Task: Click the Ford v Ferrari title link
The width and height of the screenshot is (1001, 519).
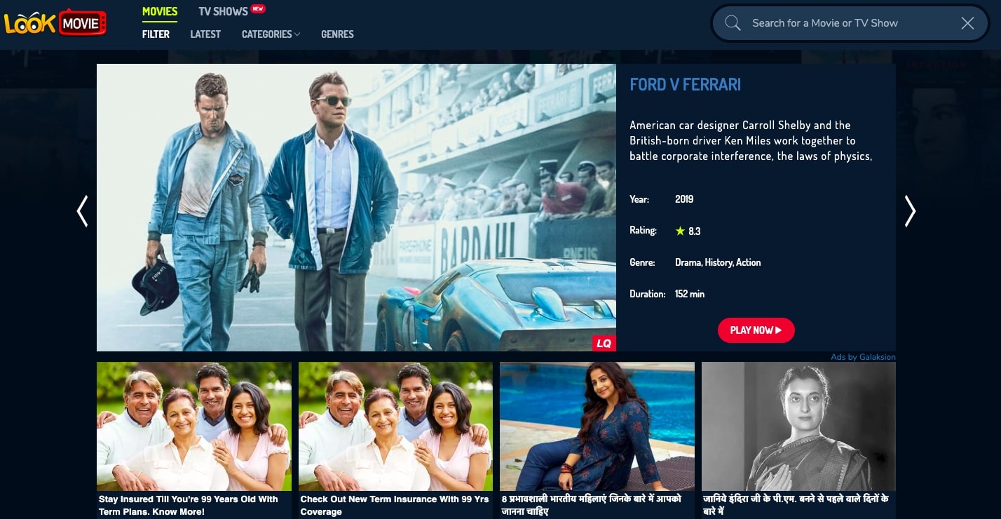Action: pos(685,84)
